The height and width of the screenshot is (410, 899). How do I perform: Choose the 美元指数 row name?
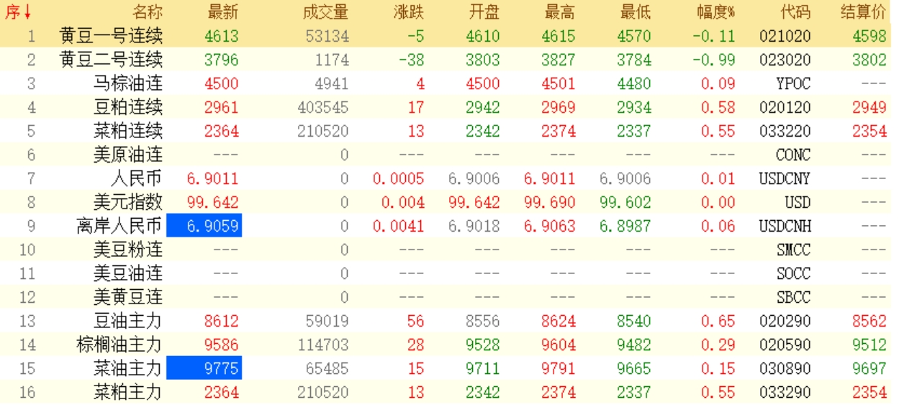point(128,202)
